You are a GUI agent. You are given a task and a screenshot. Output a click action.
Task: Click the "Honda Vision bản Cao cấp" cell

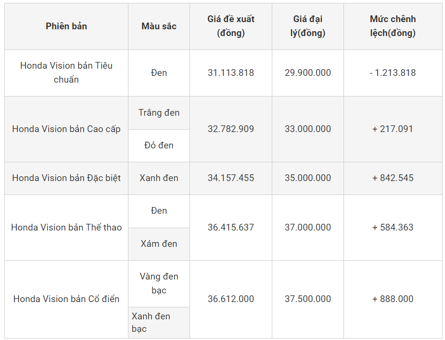point(66,129)
